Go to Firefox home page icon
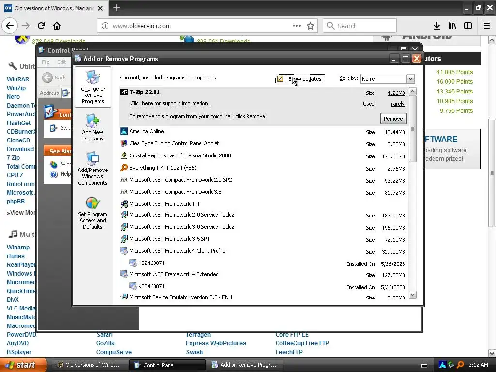 pyautogui.click(x=57, y=26)
